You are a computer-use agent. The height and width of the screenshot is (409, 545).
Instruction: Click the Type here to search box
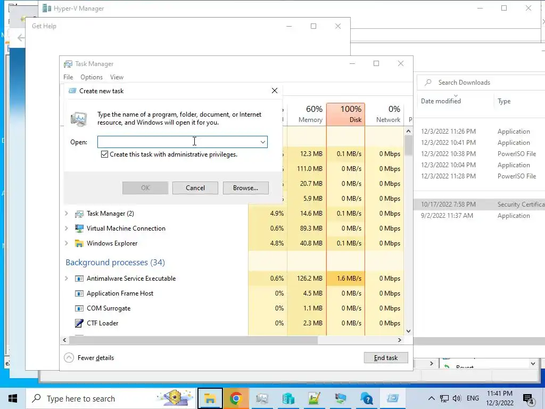point(112,398)
